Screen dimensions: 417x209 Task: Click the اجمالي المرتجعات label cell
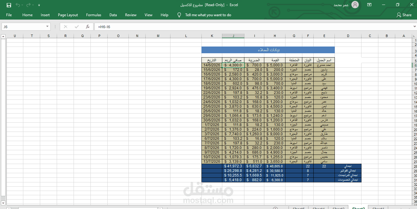(x=348, y=175)
